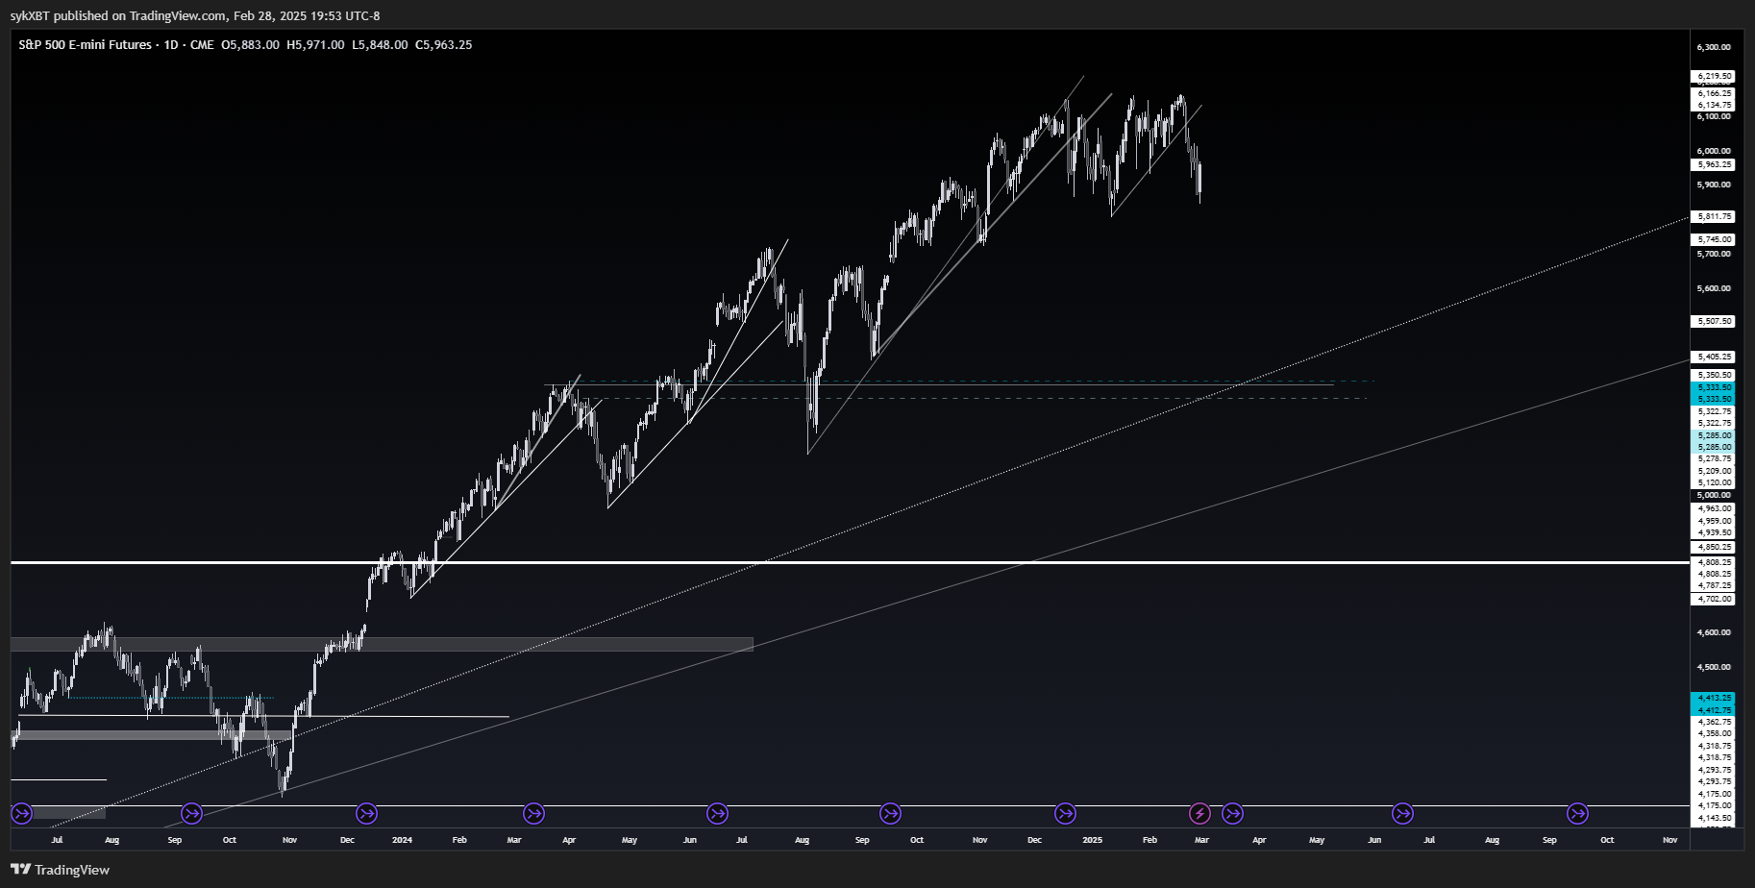Click the 5,507.50 price label
This screenshot has height=888, width=1755.
(x=1713, y=321)
